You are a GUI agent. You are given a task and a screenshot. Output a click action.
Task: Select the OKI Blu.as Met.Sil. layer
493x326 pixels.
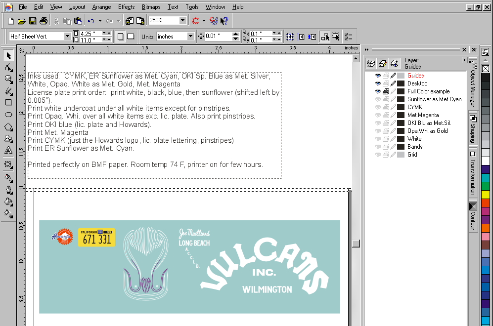pos(429,123)
